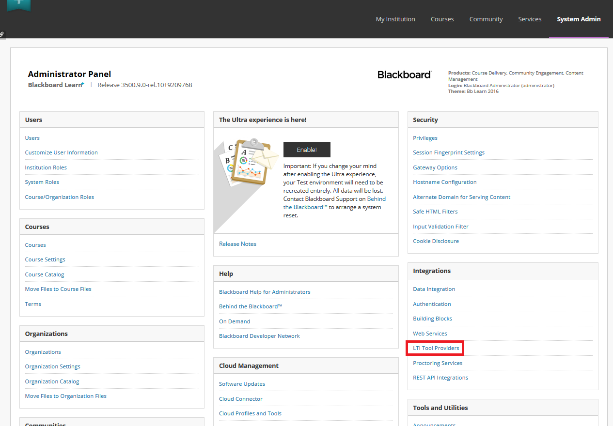This screenshot has width=613, height=426.
Task: Open Behind the Blackboard in Help panel
Action: (251, 306)
